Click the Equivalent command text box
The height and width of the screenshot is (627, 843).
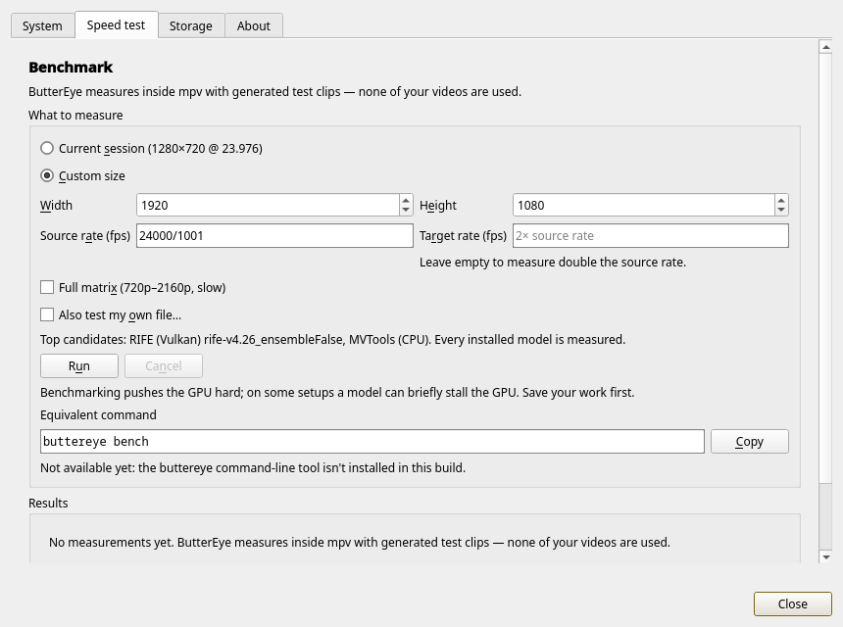pos(372,441)
